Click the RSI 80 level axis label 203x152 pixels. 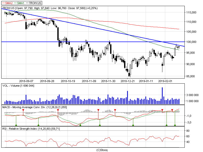[188, 131]
